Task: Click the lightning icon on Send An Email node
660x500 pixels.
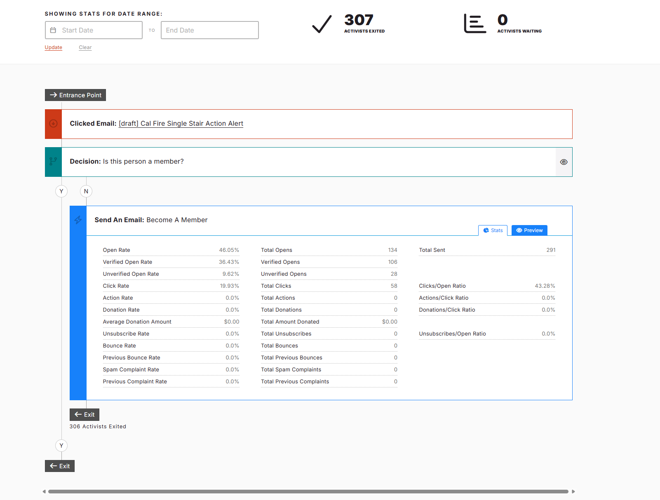Action: [x=78, y=220]
